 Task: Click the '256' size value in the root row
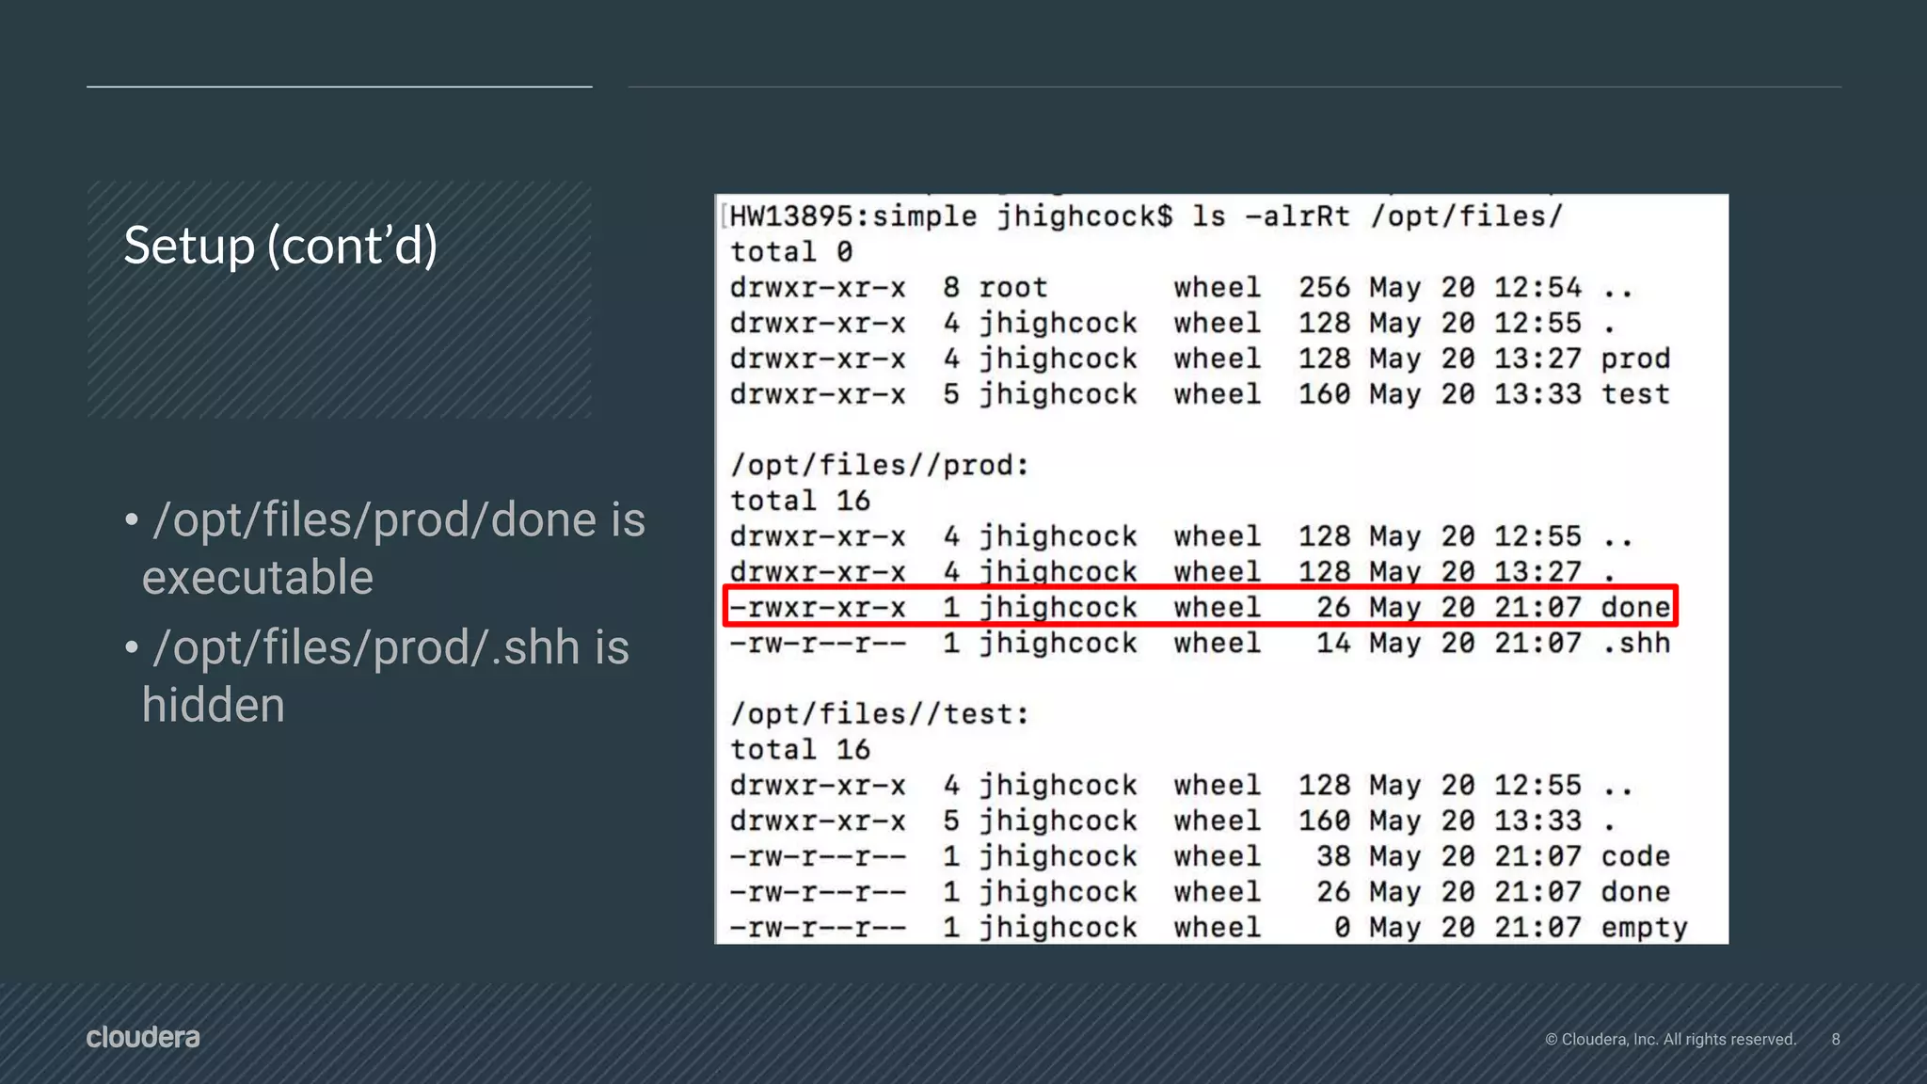pos(1324,288)
